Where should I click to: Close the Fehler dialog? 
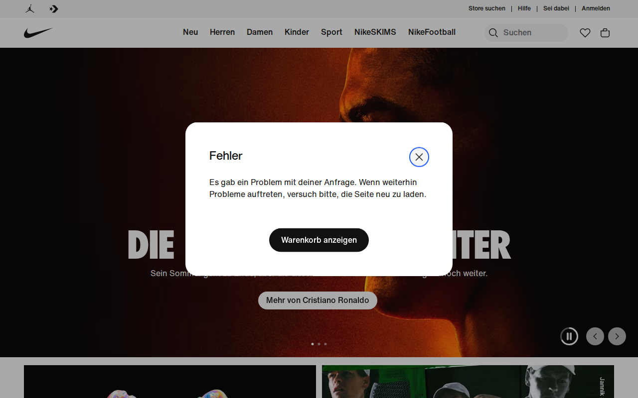tap(419, 157)
